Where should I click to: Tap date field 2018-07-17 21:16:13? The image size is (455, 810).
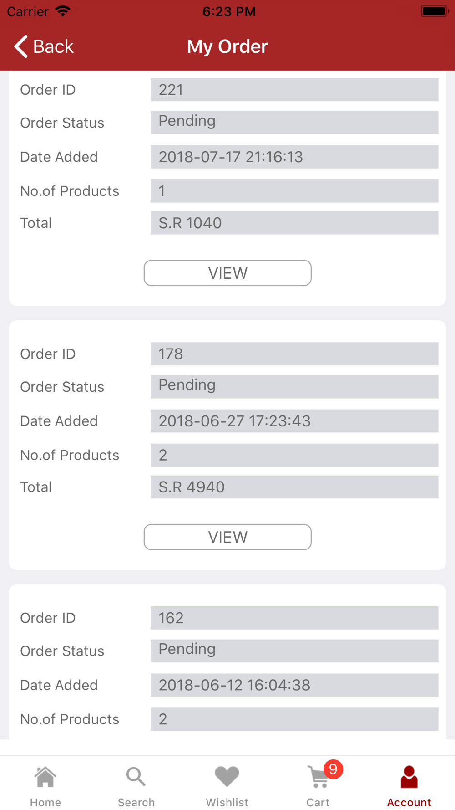294,157
